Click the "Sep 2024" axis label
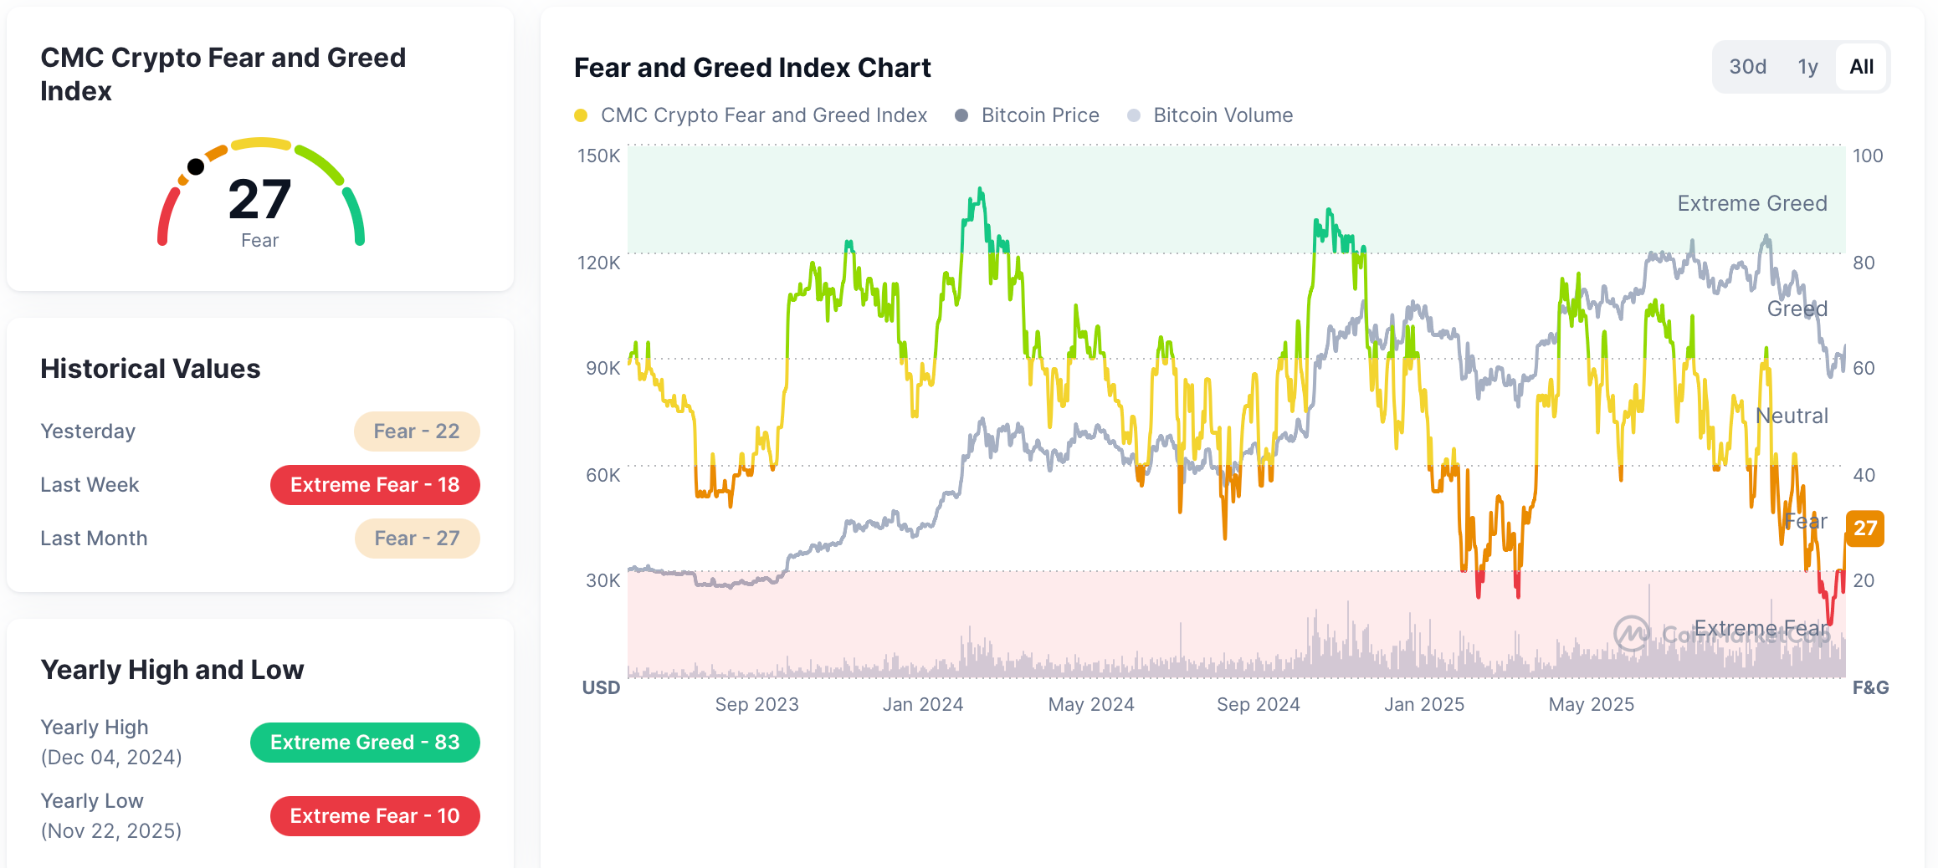Viewport: 1938px width, 868px height. tap(1258, 704)
